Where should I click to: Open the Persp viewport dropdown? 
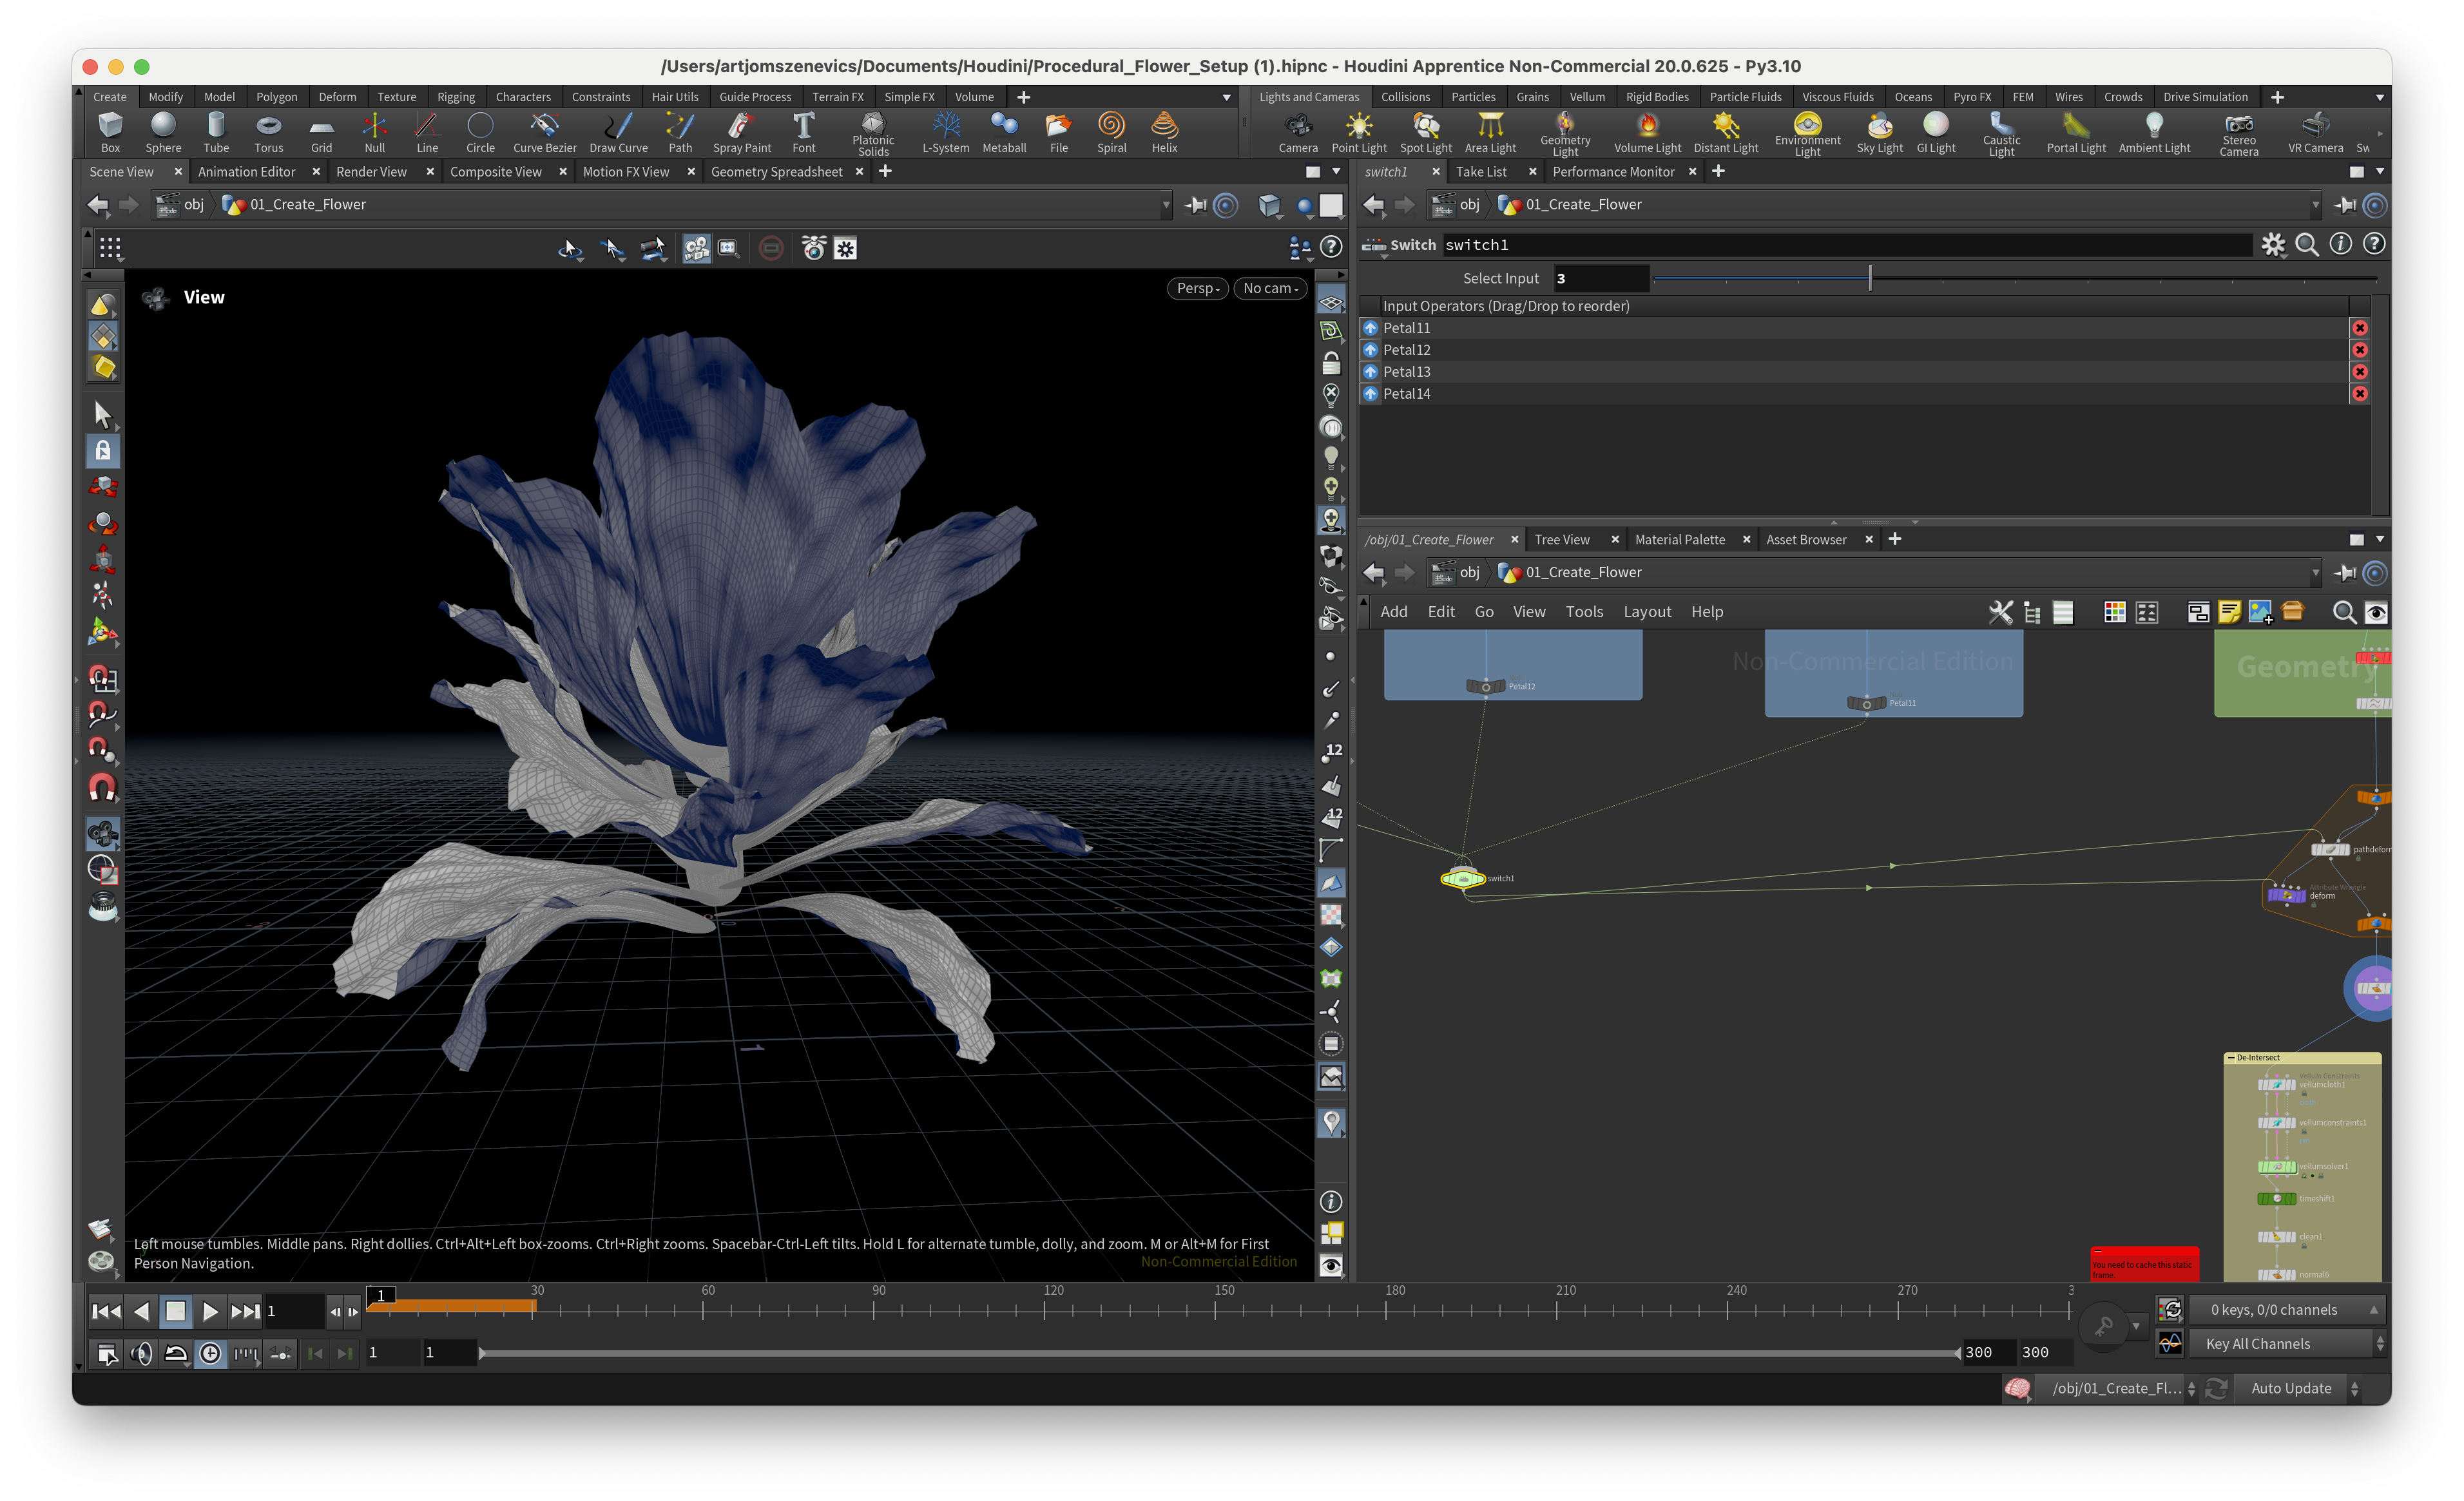1197,288
